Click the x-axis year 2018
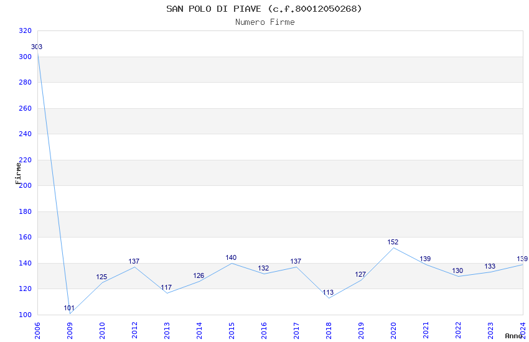This screenshot has height=342, width=529. click(329, 331)
